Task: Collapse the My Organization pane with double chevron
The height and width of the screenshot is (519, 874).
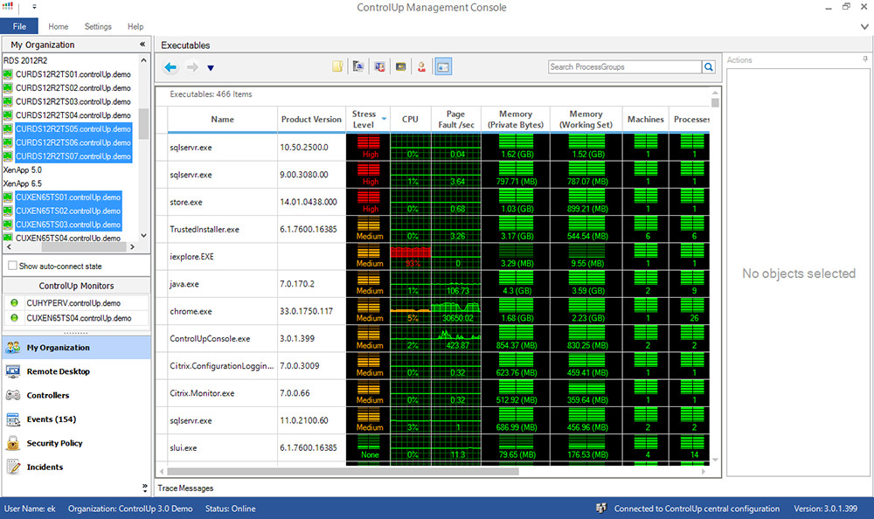Action: point(142,44)
